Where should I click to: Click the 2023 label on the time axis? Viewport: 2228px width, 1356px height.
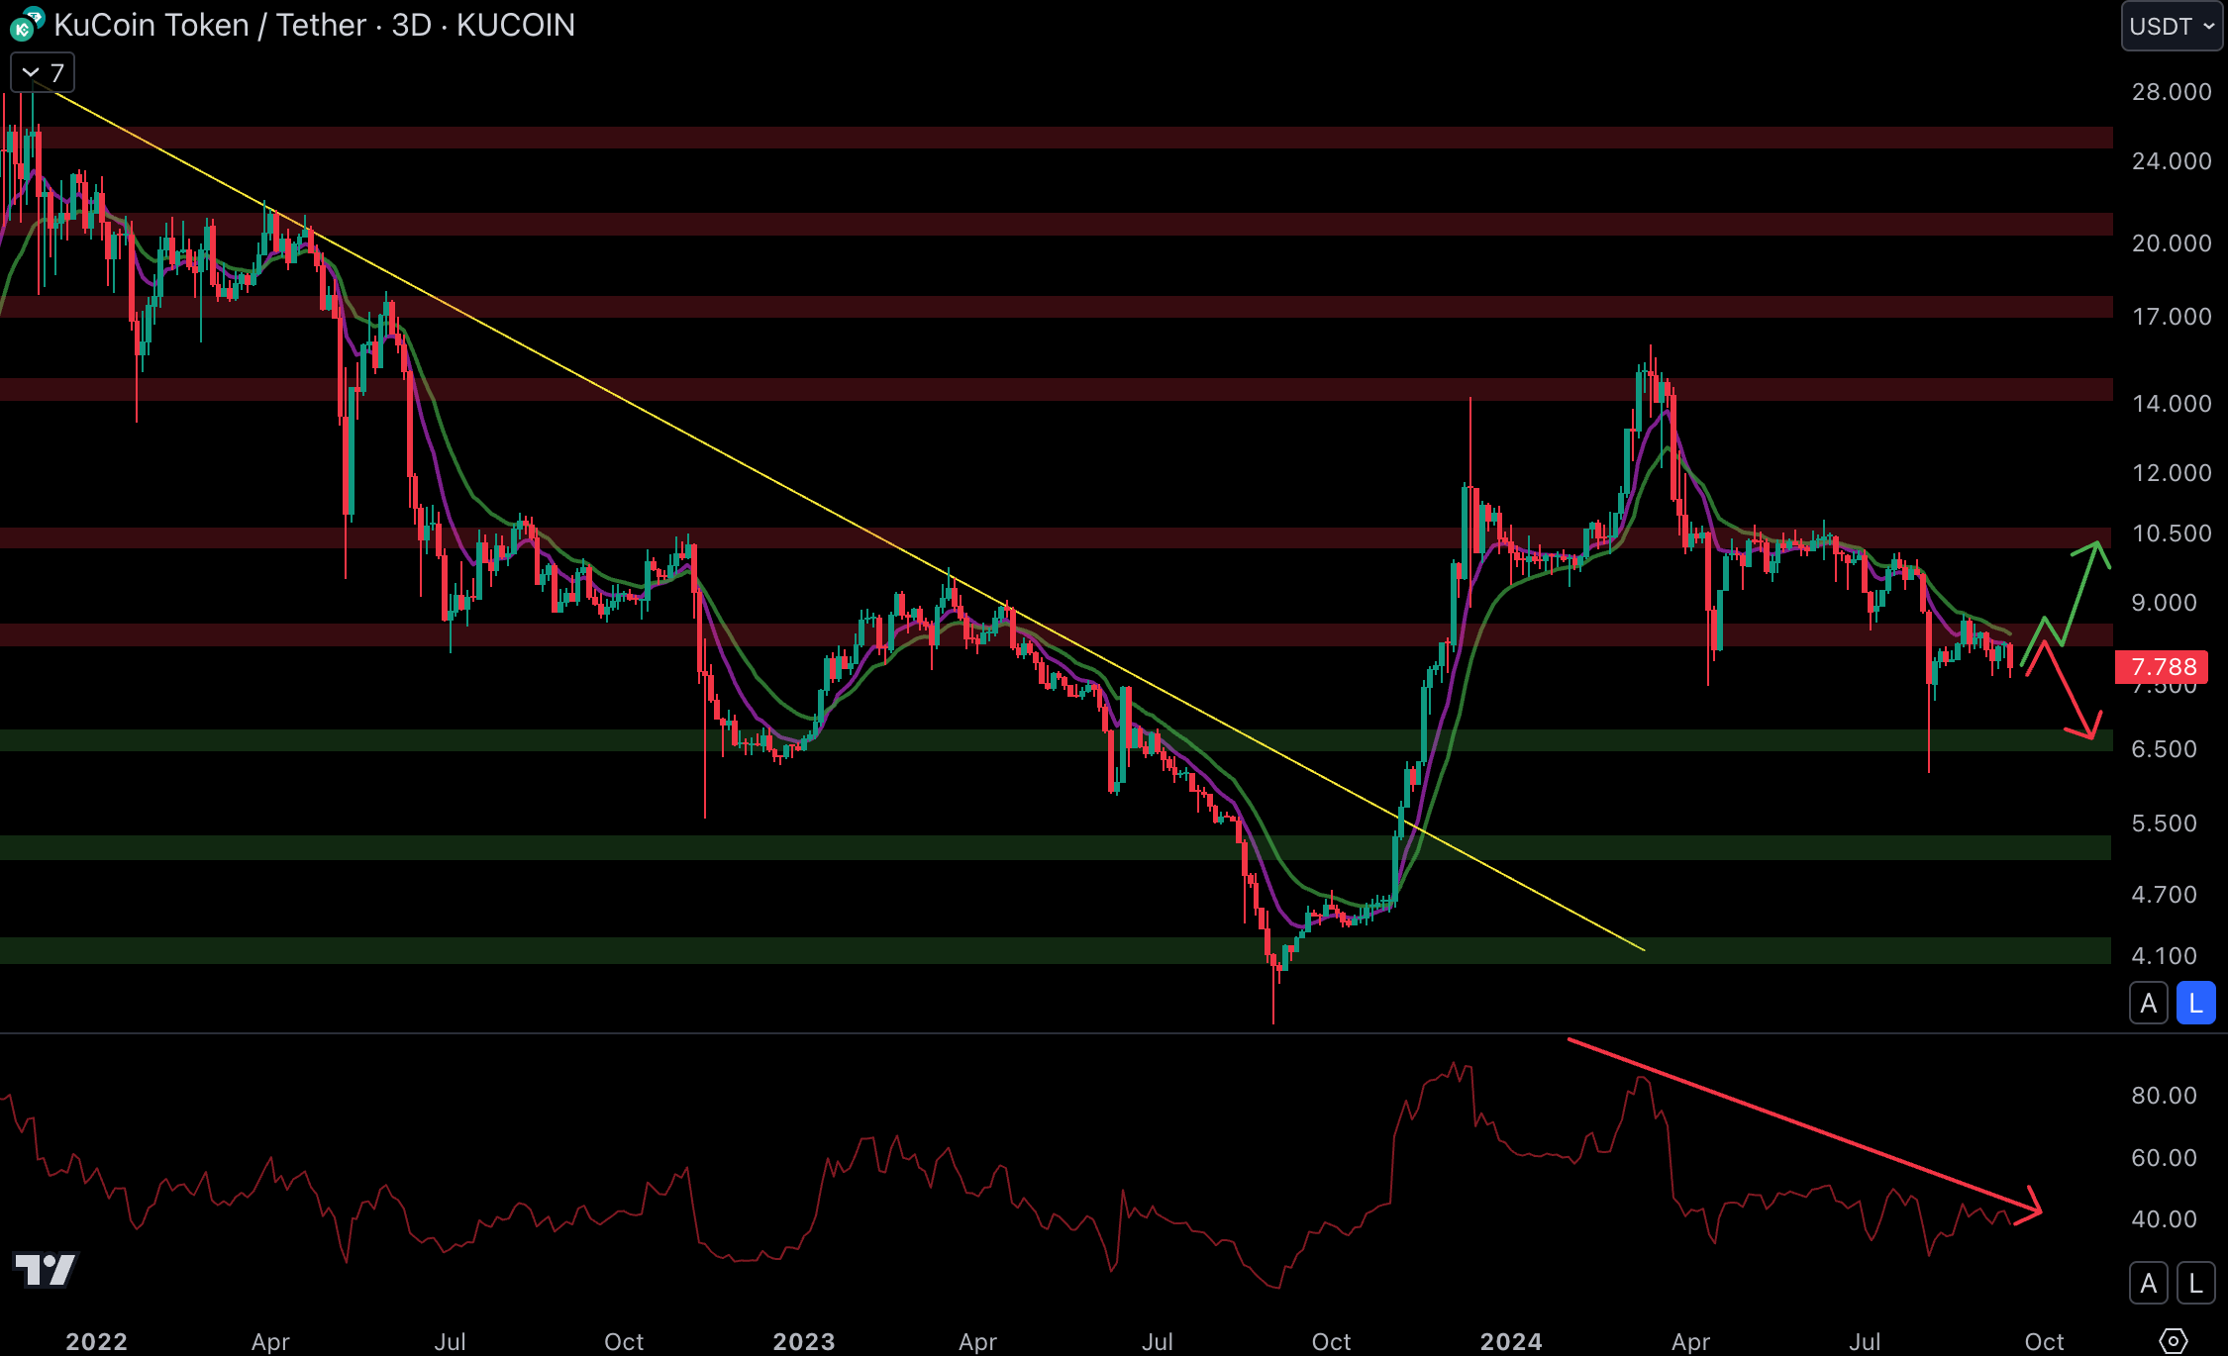[x=803, y=1341]
